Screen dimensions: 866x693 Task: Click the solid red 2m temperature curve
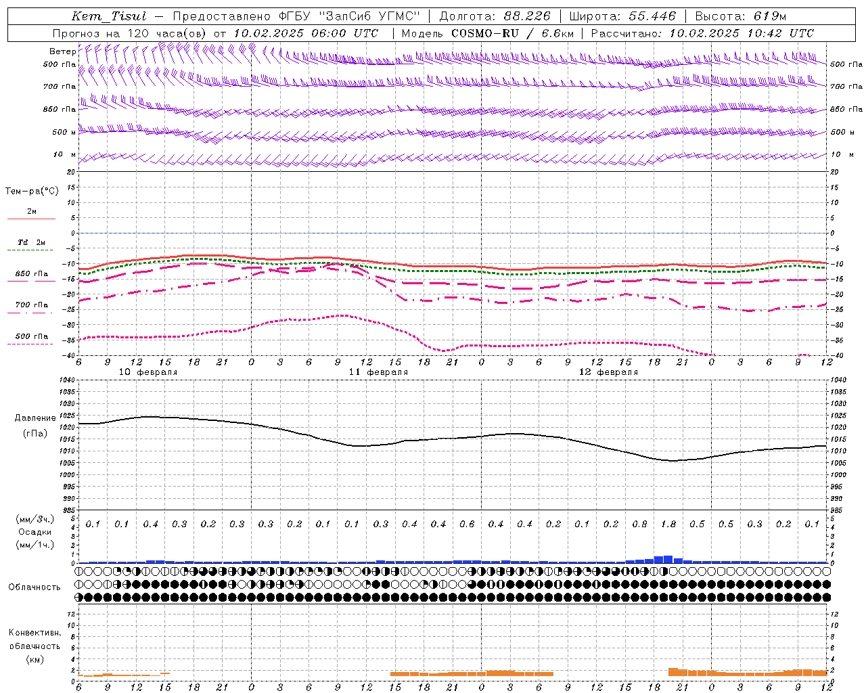pos(452,267)
